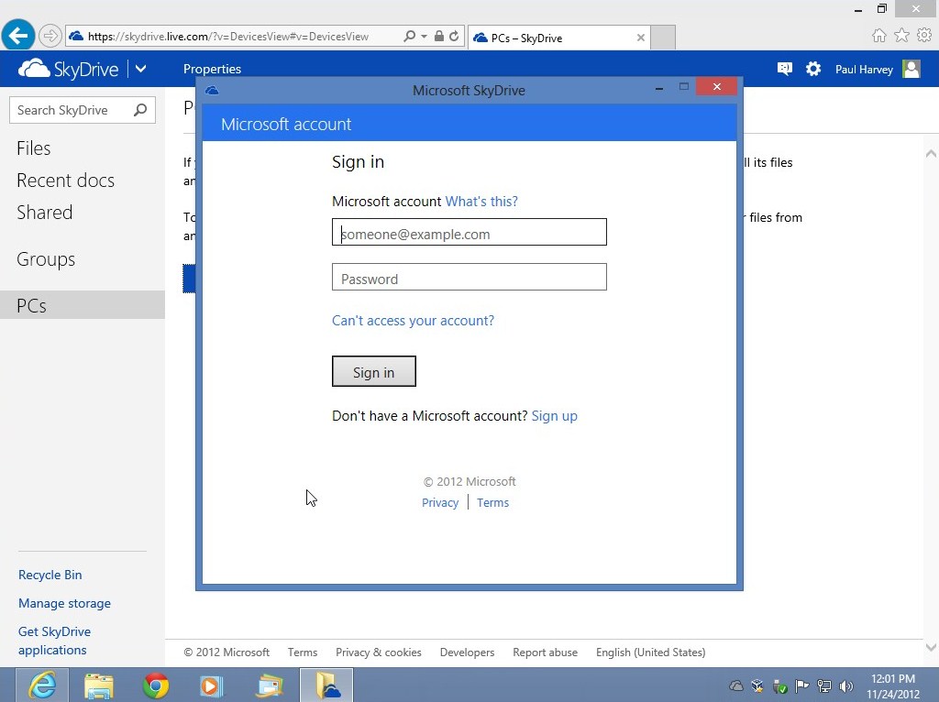939x702 pixels.
Task: Click the Sign up link
Action: [x=554, y=416]
